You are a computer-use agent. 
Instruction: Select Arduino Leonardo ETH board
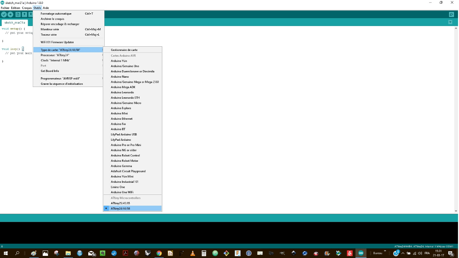click(132, 98)
